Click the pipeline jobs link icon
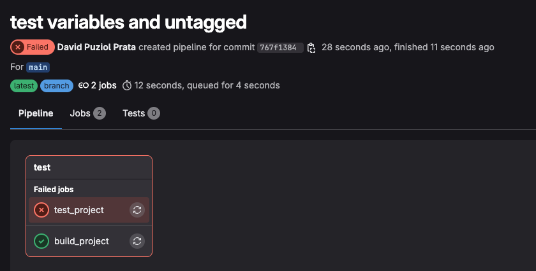The image size is (536, 271). pyautogui.click(x=84, y=85)
